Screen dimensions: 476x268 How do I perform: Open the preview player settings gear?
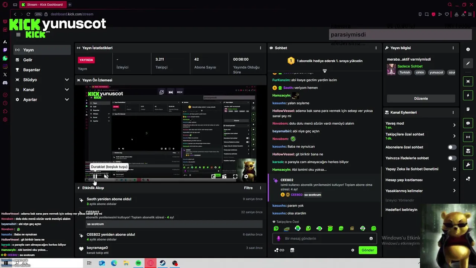tap(246, 176)
